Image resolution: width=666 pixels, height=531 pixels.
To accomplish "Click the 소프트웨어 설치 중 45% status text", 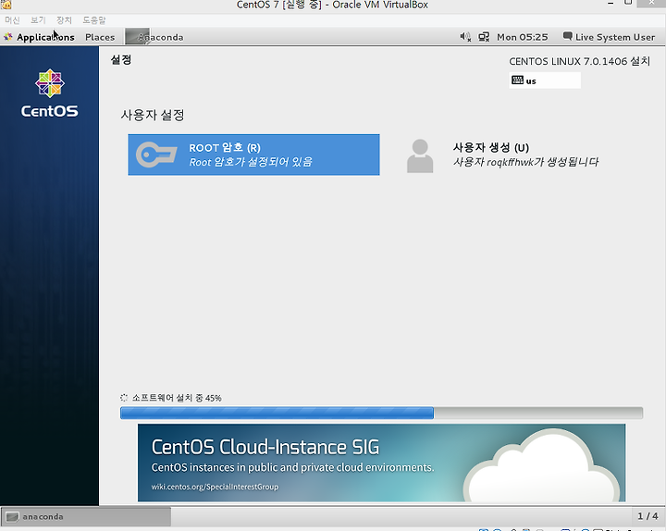I will (177, 398).
